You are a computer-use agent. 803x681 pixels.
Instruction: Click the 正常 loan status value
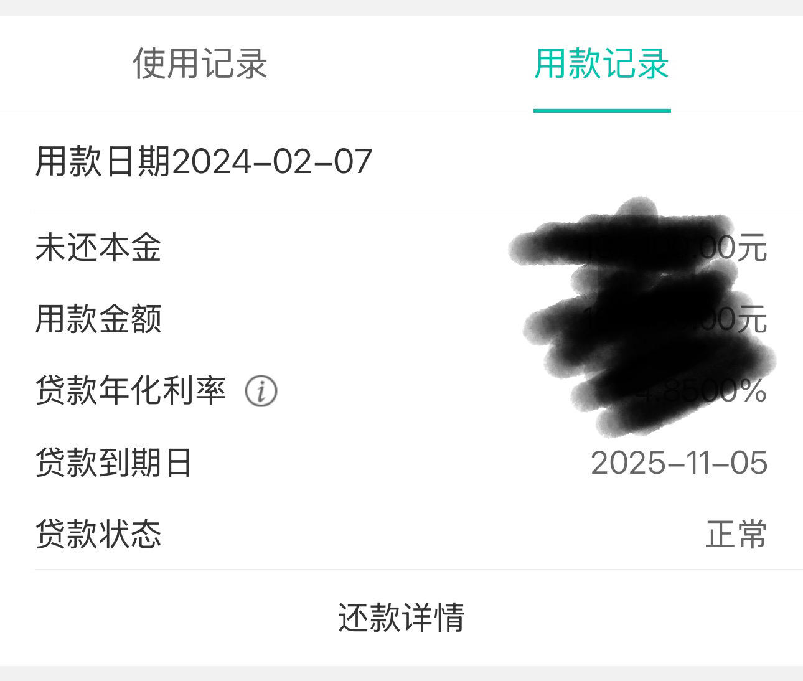click(x=736, y=534)
